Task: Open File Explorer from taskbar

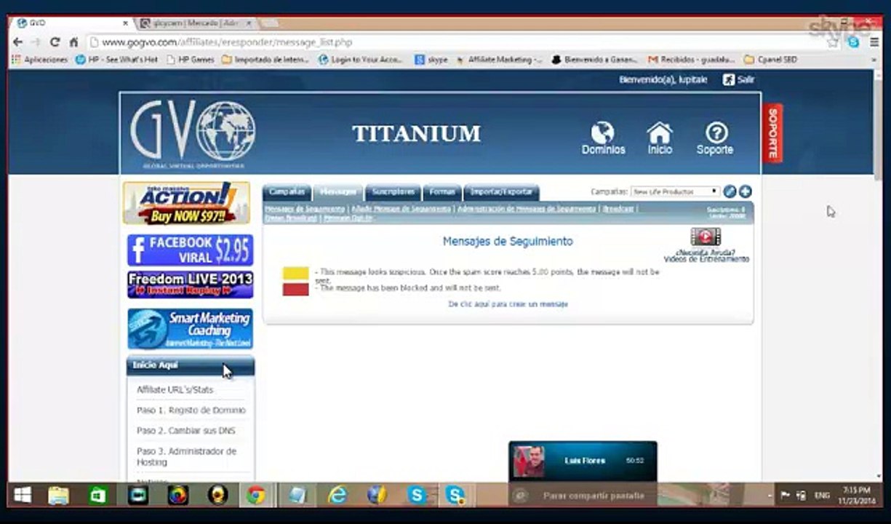Action: pos(58,496)
